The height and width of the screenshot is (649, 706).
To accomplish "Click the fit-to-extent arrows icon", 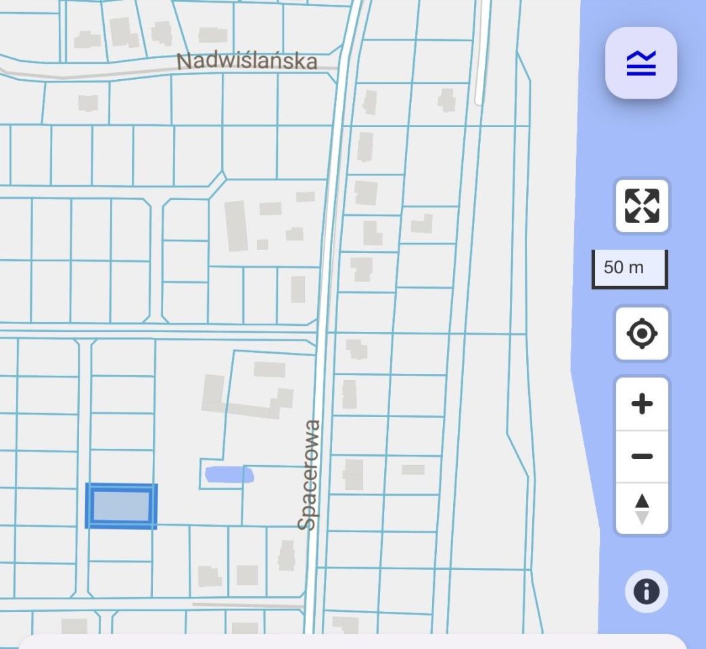I will (642, 206).
